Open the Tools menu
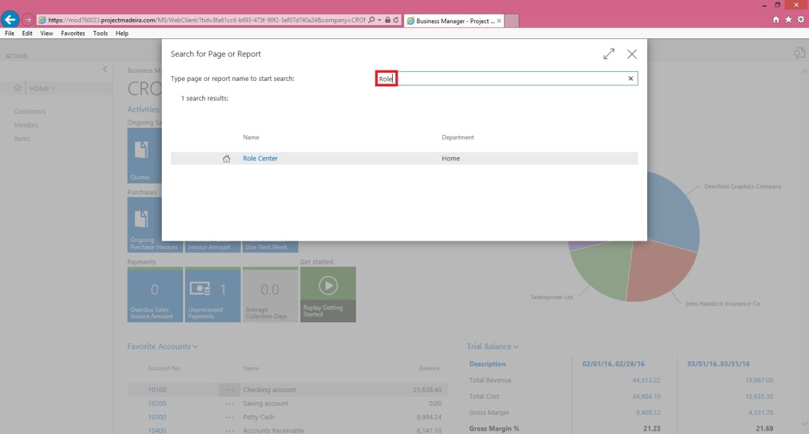The image size is (809, 434). tap(100, 33)
